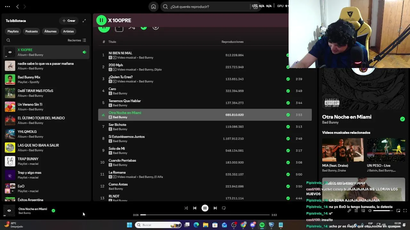The width and height of the screenshot is (410, 230).
Task: Open Spotify from the Windows taskbar
Action: click(x=262, y=225)
